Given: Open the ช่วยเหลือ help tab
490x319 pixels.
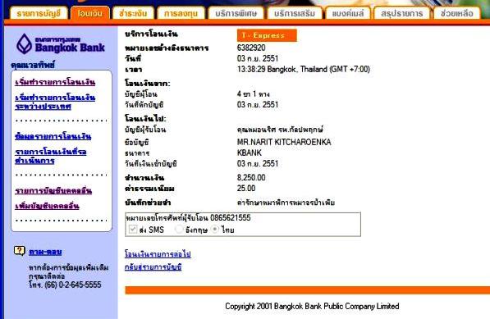Looking at the screenshot, I should pos(457,13).
